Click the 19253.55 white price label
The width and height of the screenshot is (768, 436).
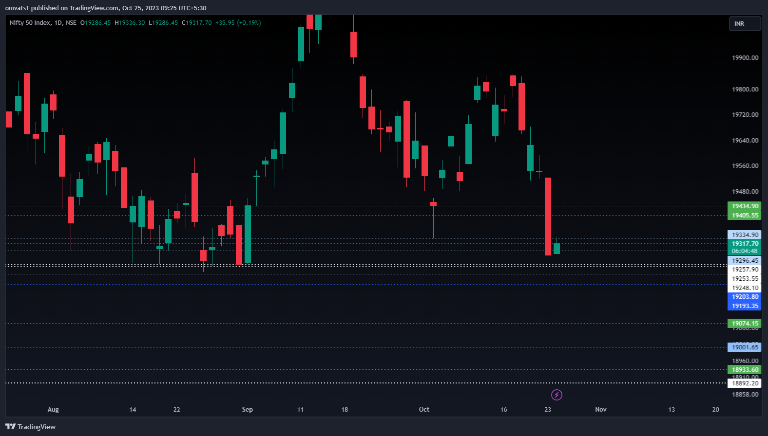[x=745, y=279]
